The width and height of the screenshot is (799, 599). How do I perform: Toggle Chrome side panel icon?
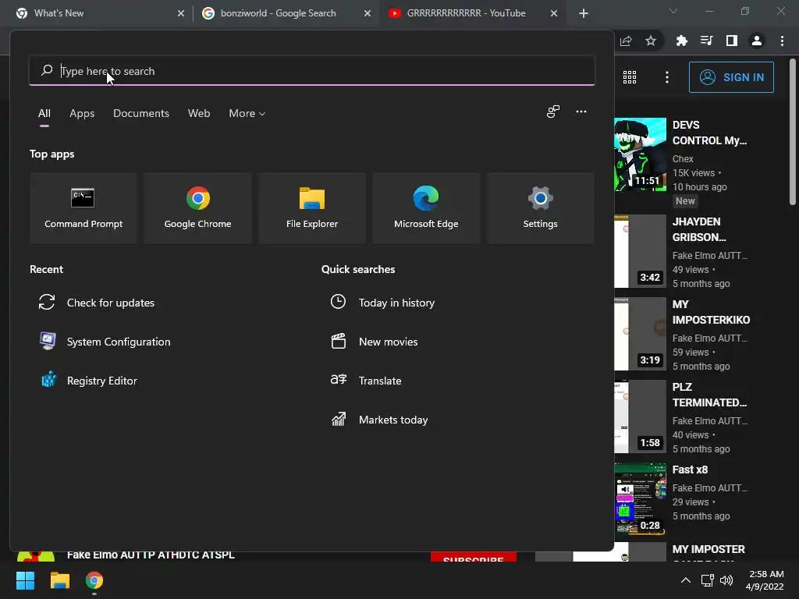[732, 41]
